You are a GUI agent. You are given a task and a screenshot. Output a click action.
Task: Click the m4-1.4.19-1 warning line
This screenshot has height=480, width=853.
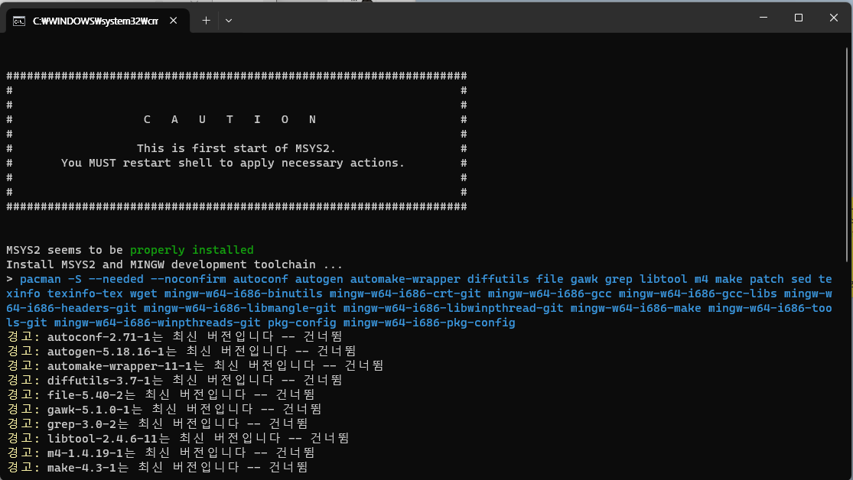click(x=161, y=452)
